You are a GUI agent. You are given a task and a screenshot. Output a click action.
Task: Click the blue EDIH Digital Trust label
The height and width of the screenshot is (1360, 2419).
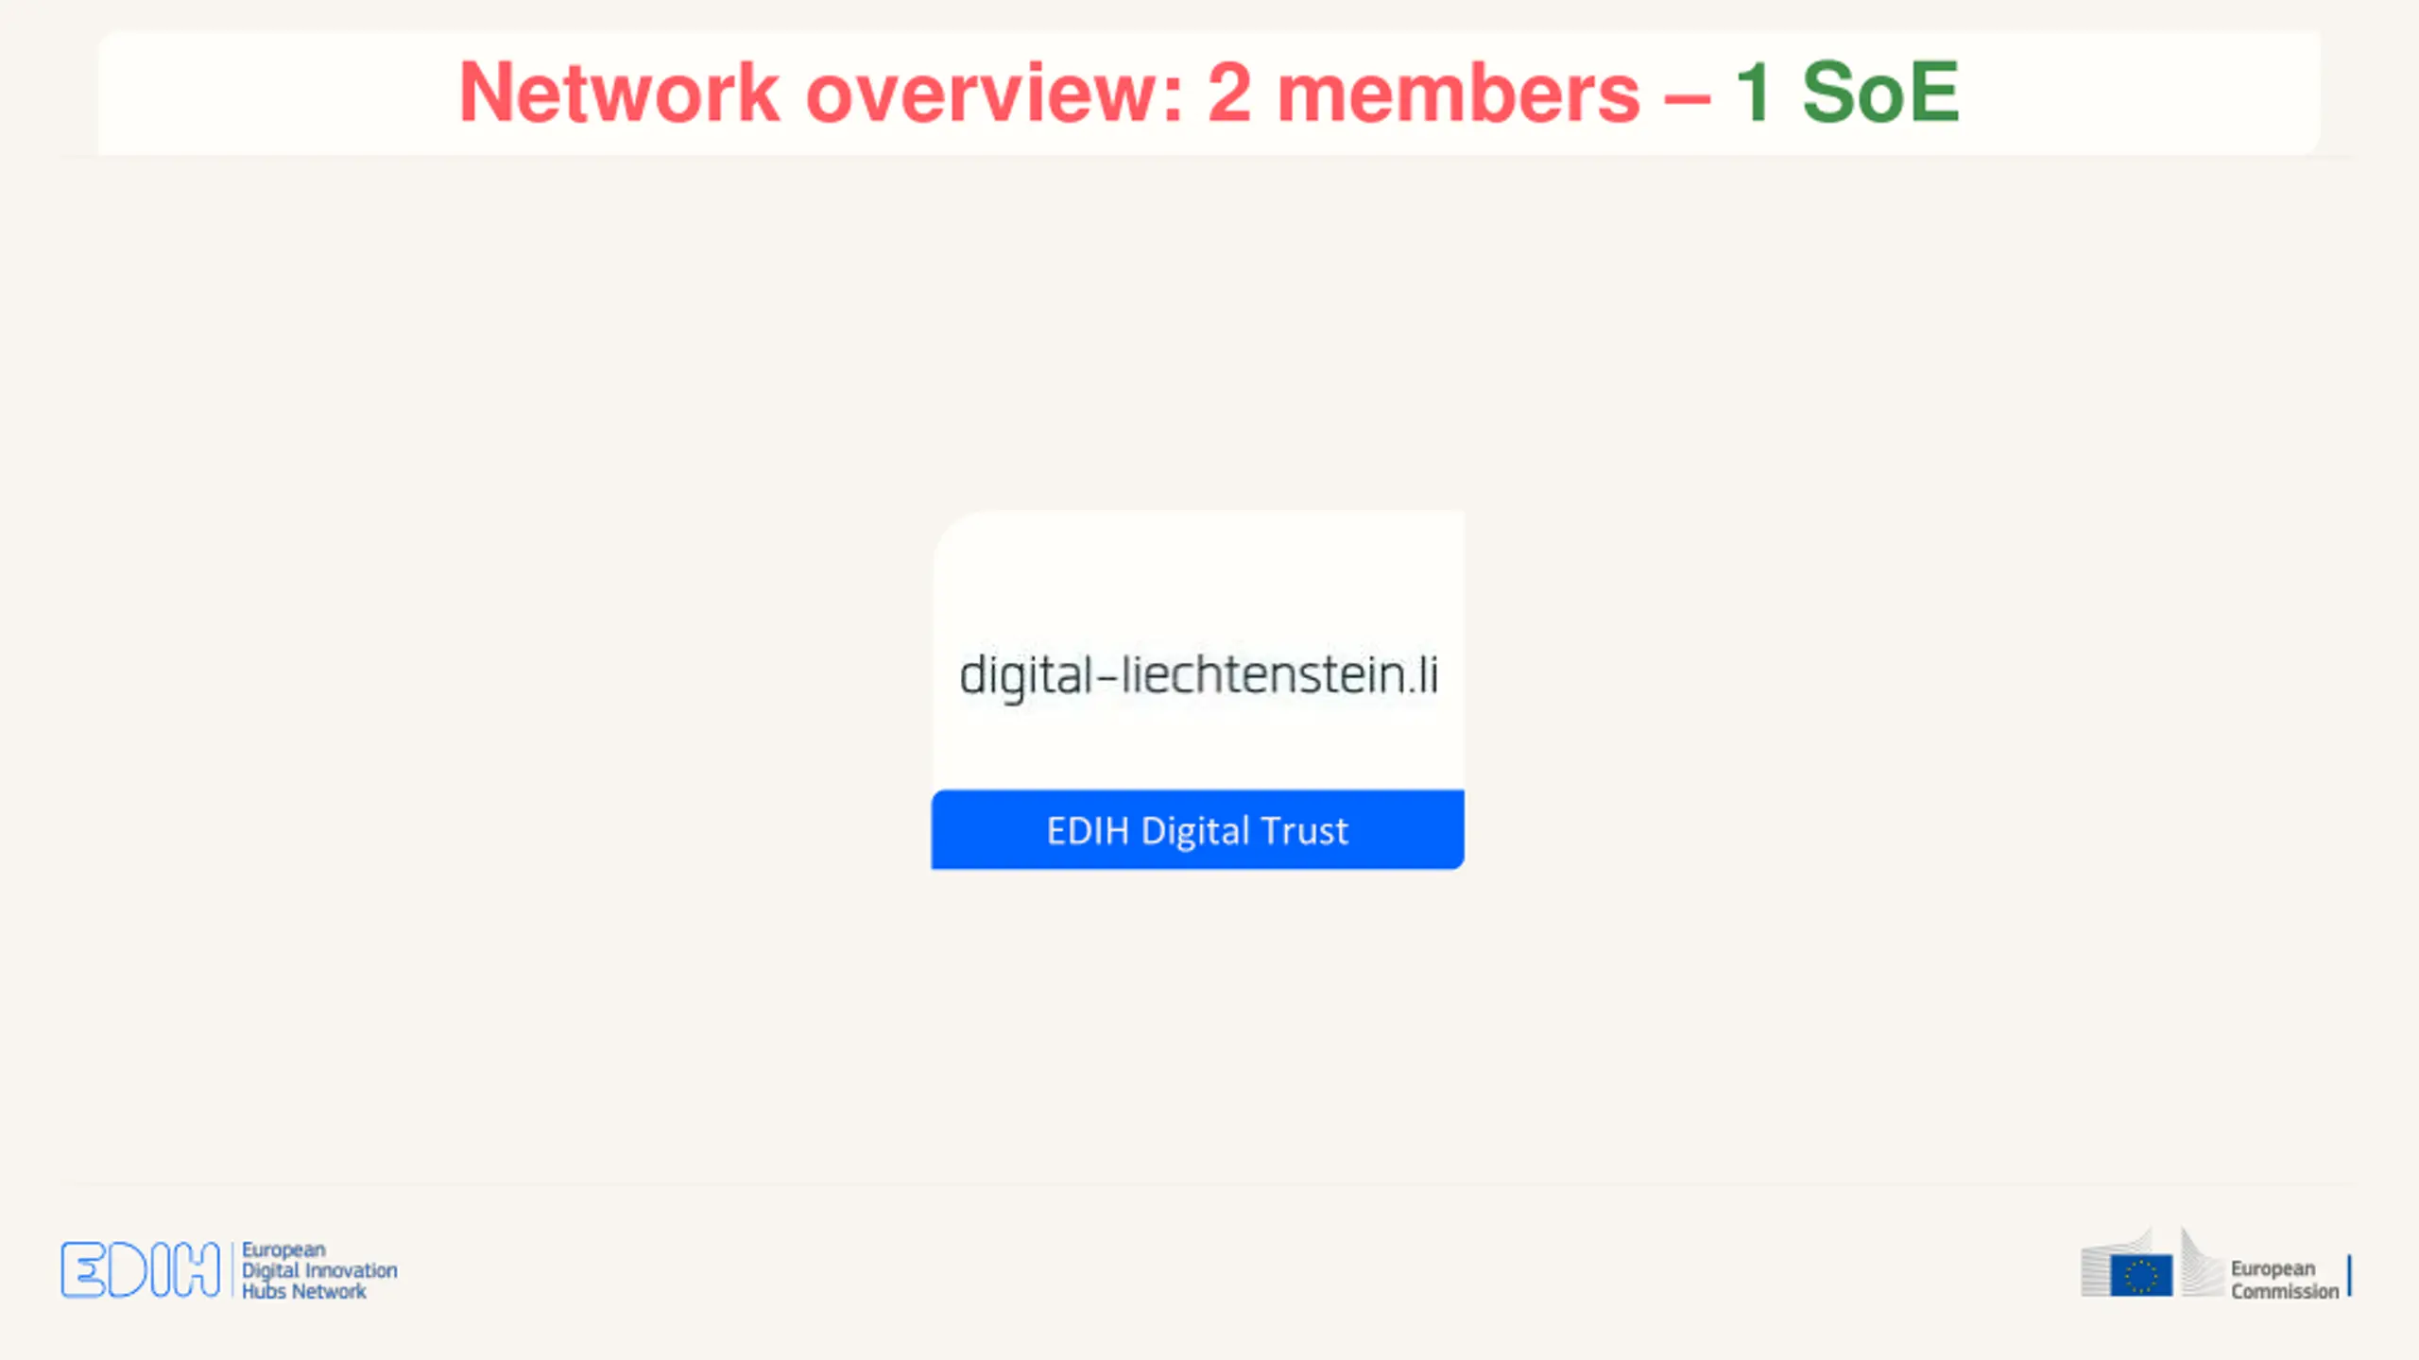coord(1197,829)
